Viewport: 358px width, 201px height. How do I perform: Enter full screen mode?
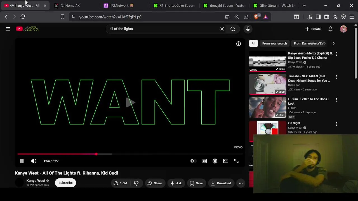tap(236, 161)
